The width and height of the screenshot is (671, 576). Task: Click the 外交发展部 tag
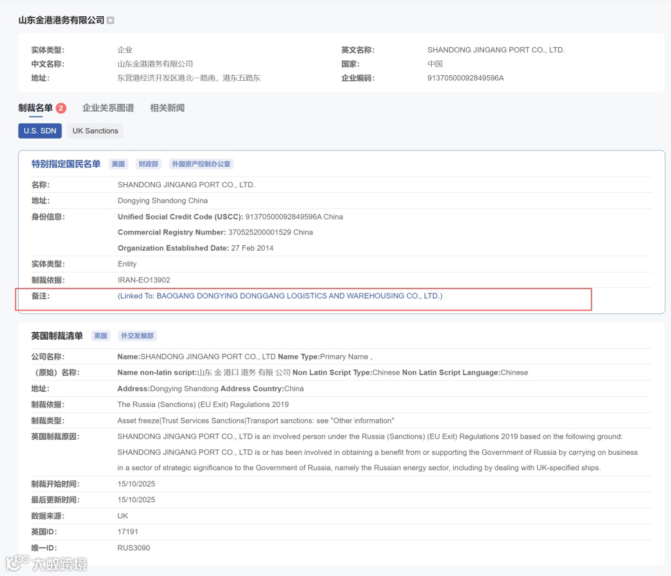137,335
